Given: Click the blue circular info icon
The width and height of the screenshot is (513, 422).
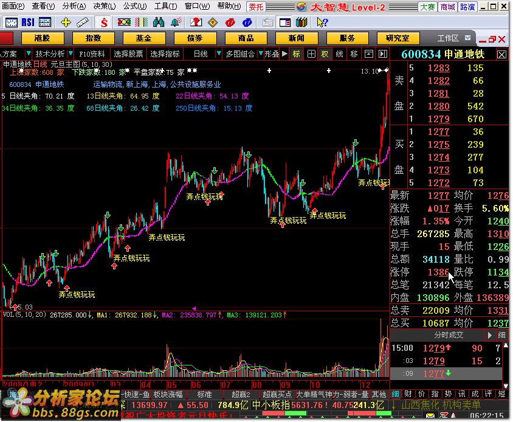Looking at the screenshot, I should (x=247, y=22).
